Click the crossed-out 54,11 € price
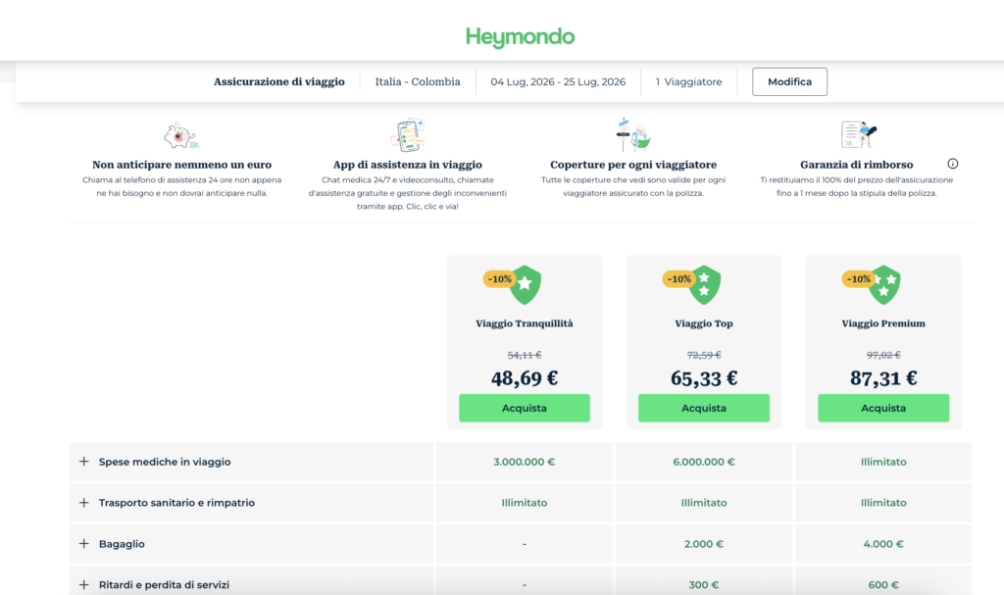 [525, 355]
